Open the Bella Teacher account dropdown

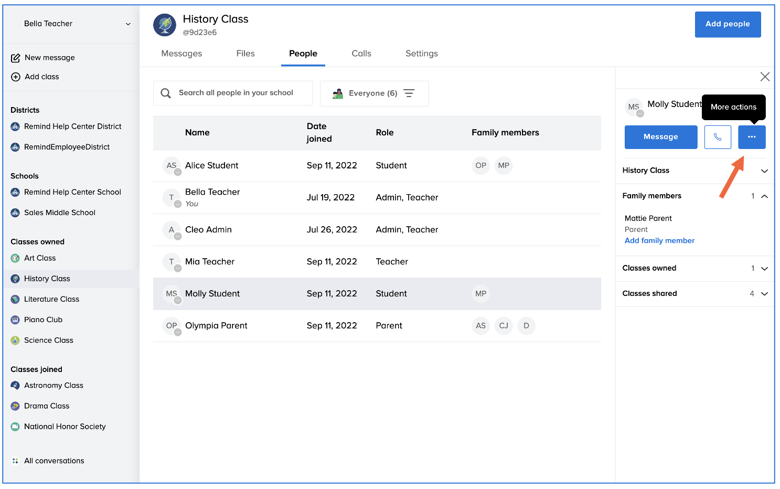(x=128, y=24)
